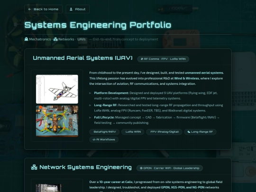256x192 pixels.
Task: Click the Wind & Wireless text
Action: (x=187, y=78)
